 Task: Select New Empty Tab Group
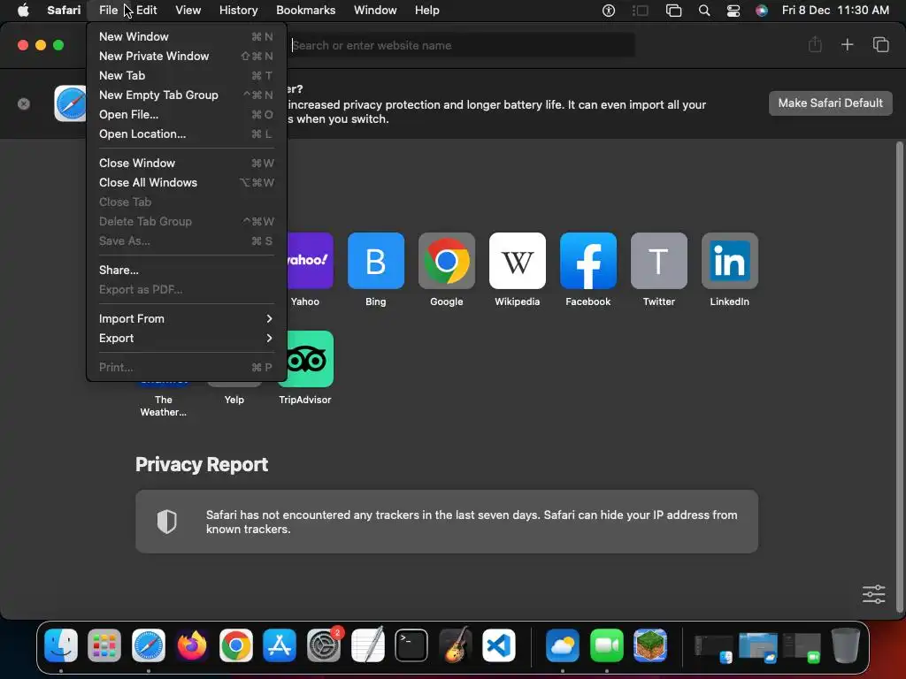(x=186, y=95)
